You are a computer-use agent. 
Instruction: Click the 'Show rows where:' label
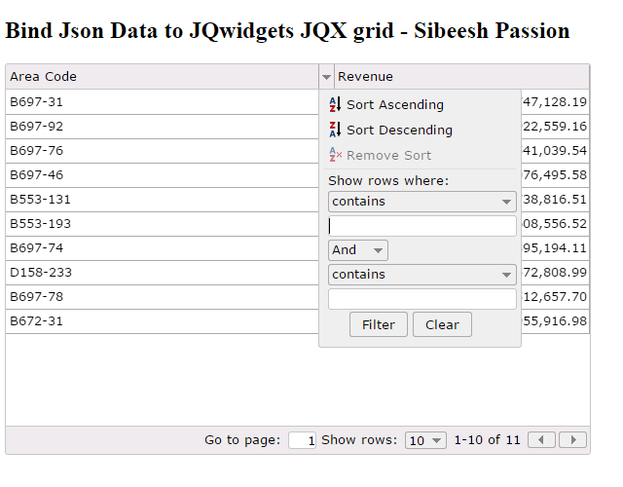click(388, 181)
